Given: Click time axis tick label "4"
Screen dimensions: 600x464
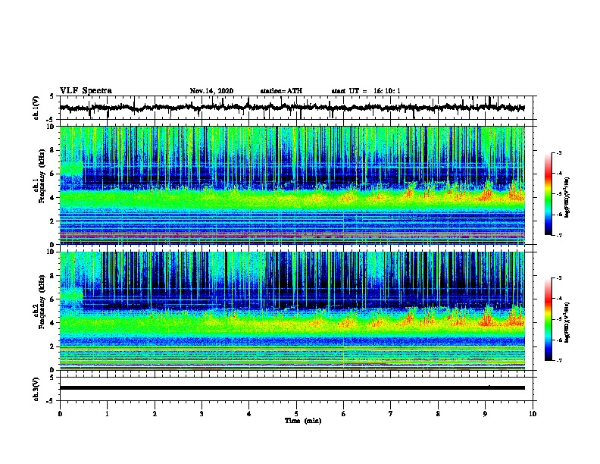Looking at the screenshot, I should (249, 414).
